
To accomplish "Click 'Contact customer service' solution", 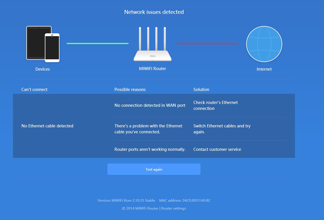I will (217, 149).
